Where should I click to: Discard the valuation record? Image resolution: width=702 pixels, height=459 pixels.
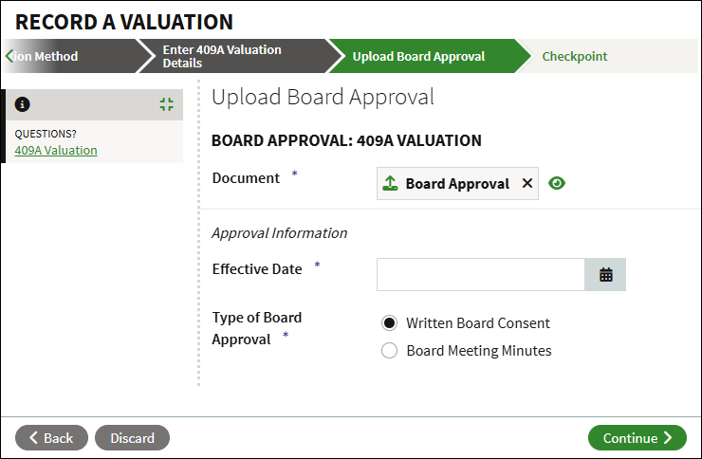pyautogui.click(x=132, y=437)
